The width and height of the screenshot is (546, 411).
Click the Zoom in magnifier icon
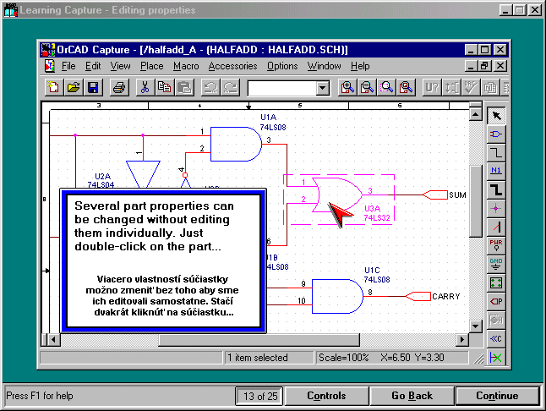click(x=347, y=87)
